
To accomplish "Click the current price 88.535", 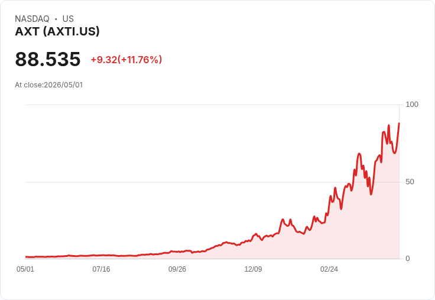I will 48,59.
